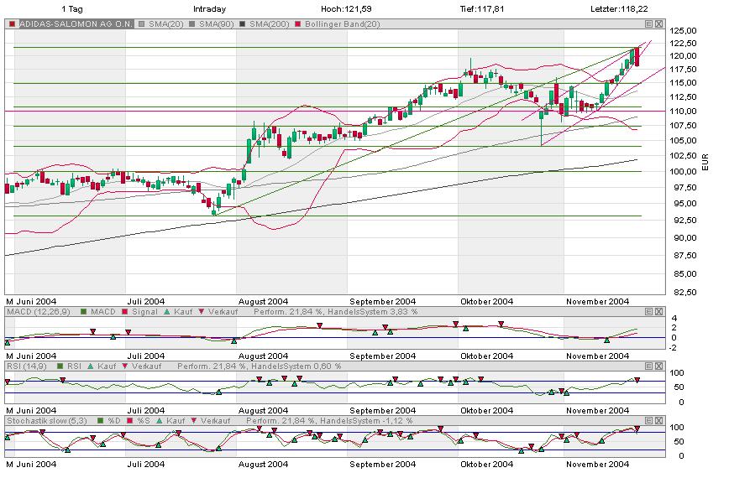Click the SMA(200) legend color square

click(243, 23)
